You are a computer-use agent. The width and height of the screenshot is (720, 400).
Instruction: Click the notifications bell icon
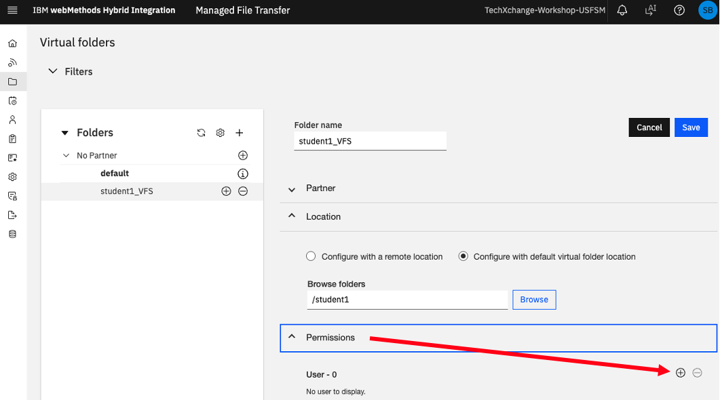[x=622, y=10]
